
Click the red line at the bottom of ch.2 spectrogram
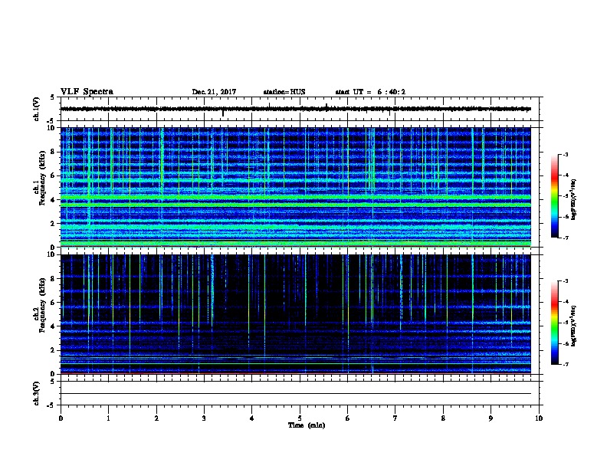point(295,373)
